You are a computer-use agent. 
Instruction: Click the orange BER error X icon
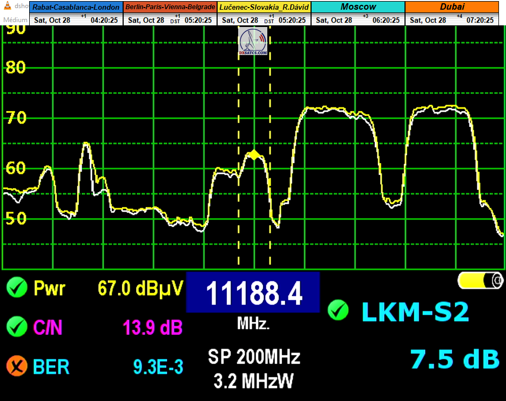click(17, 366)
